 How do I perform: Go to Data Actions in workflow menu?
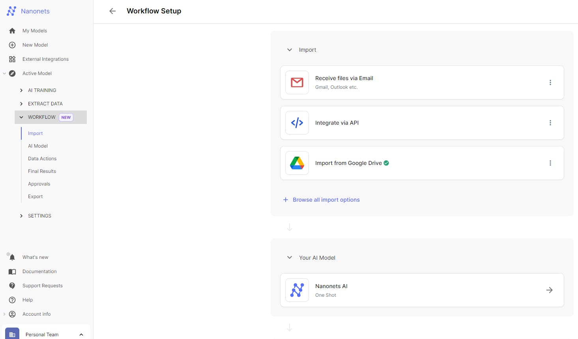tap(42, 159)
